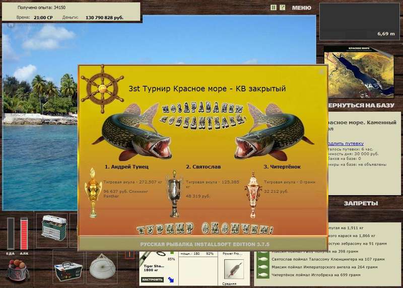Image resolution: width=403 pixels, height=288 pixels.
Task: Pause the game with the pause icon
Action: tap(274, 8)
